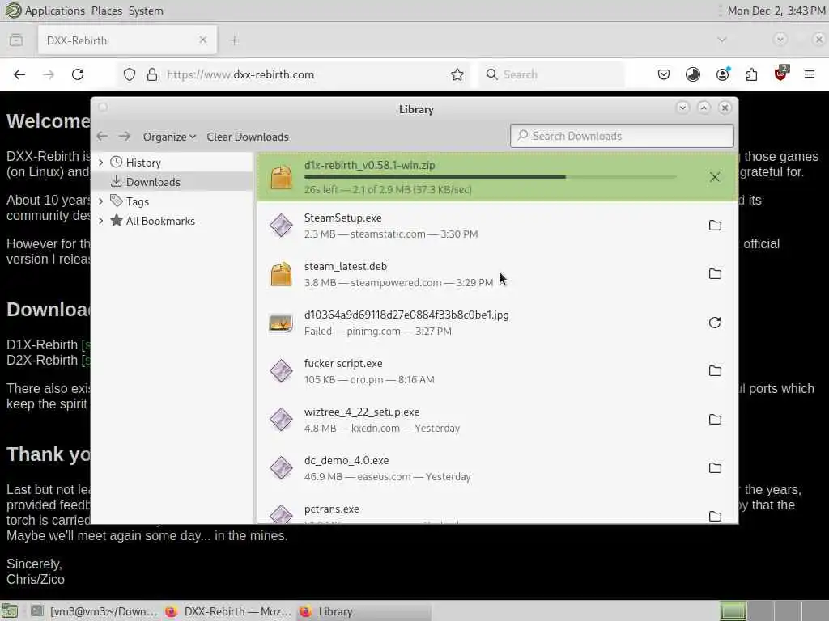Click Firefox browser back arrow
The image size is (829, 621).
(x=19, y=74)
